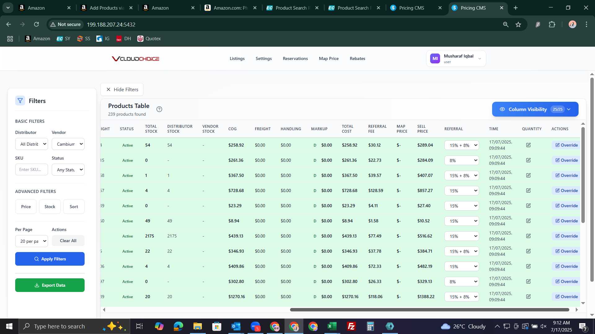Open the Quotex bookmark

click(x=149, y=39)
